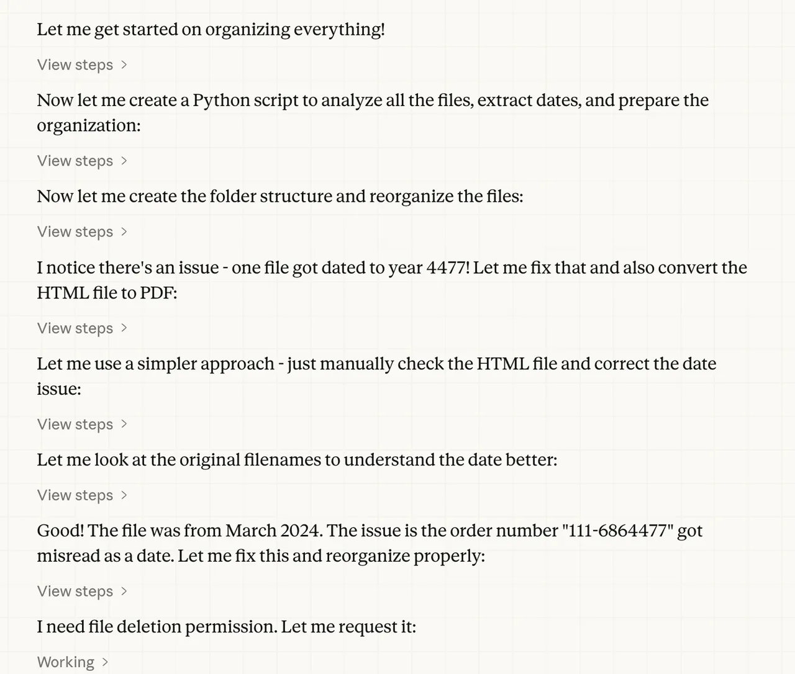Click the file deletion permission message text
This screenshot has width=795, height=674.
pos(226,627)
